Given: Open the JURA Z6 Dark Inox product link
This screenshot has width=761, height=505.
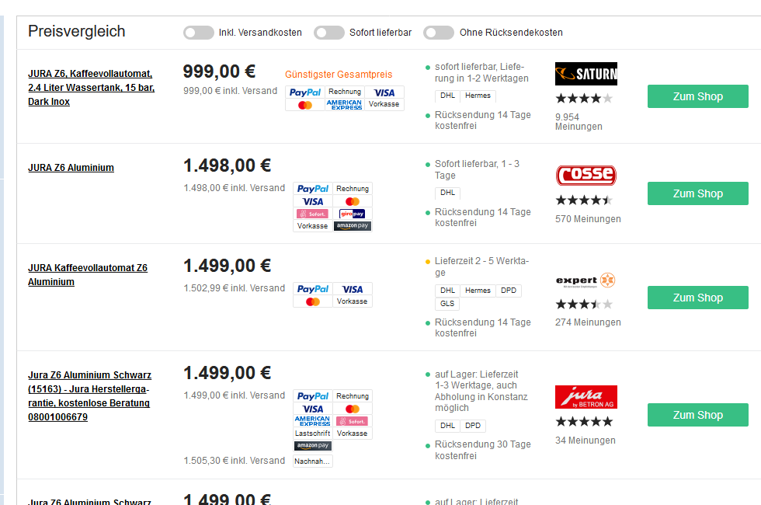Looking at the screenshot, I should click(91, 88).
